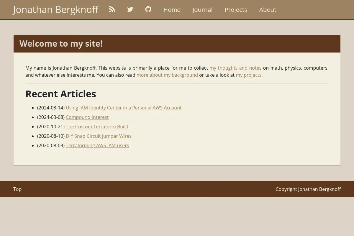Open the Compound Interest article
The width and height of the screenshot is (354, 236).
pyautogui.click(x=87, y=117)
